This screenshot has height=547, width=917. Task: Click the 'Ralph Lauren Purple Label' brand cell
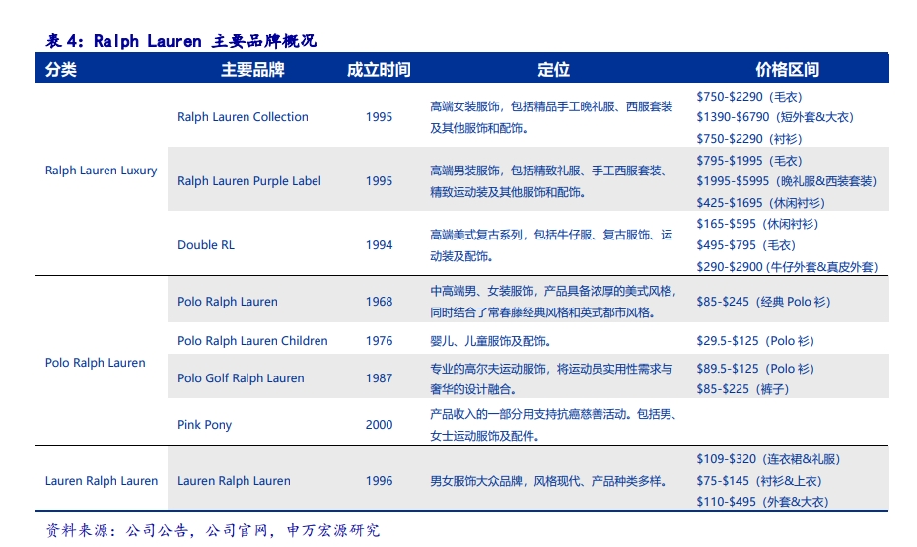pyautogui.click(x=249, y=181)
